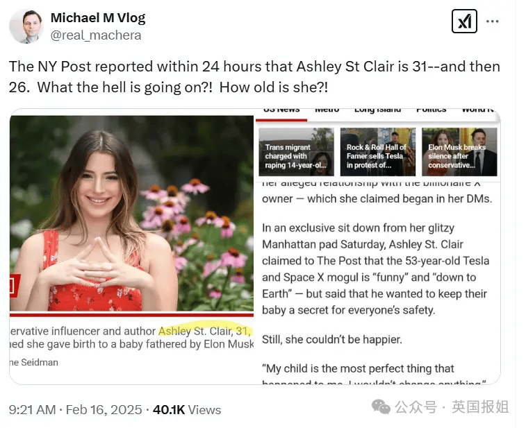The width and height of the screenshot is (526, 428).
Task: Open the @real_machera handle link
Action: point(96,35)
